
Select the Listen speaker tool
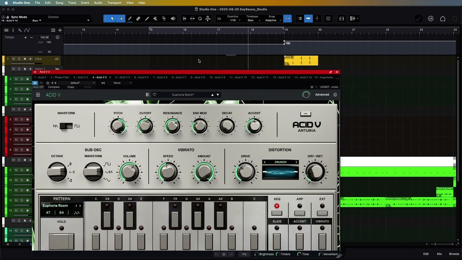tap(173, 18)
